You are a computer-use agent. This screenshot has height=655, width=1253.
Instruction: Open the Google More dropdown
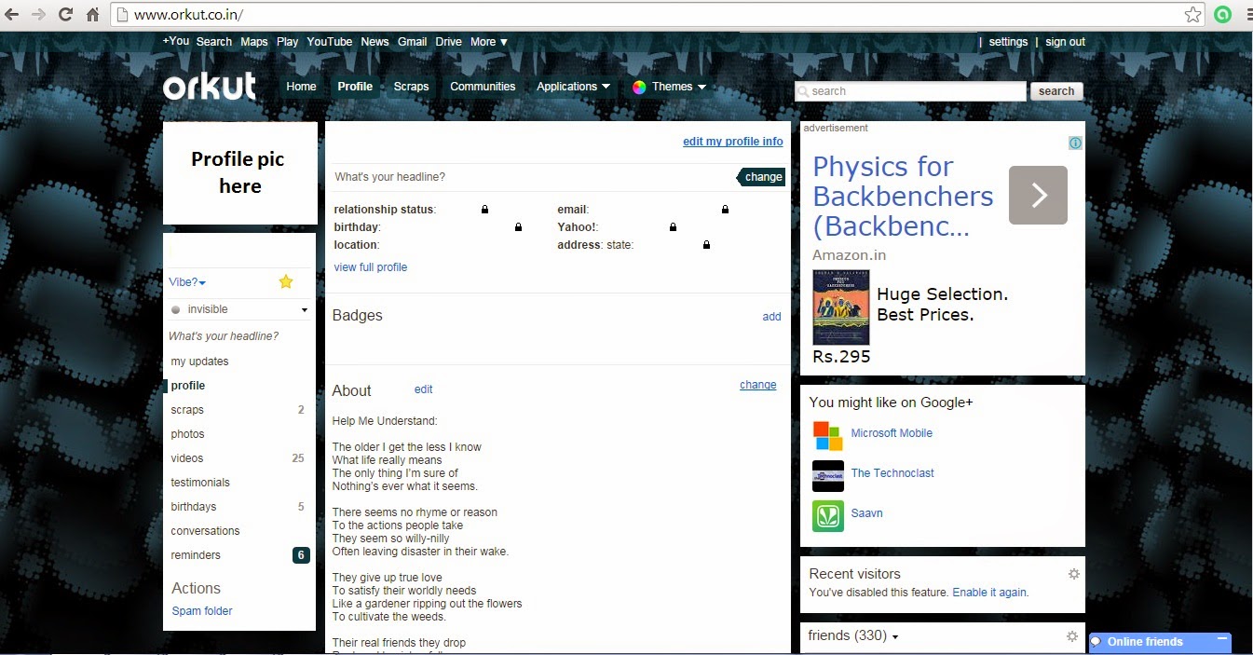click(x=489, y=42)
